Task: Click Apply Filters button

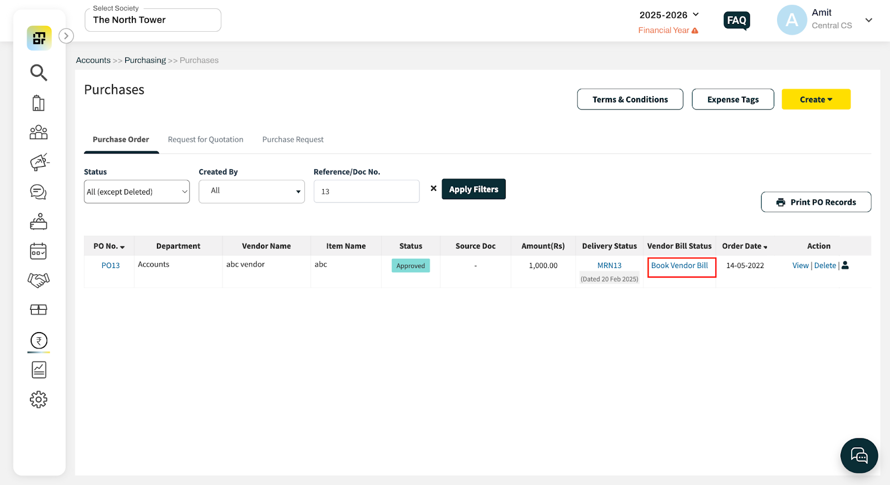Action: point(474,189)
